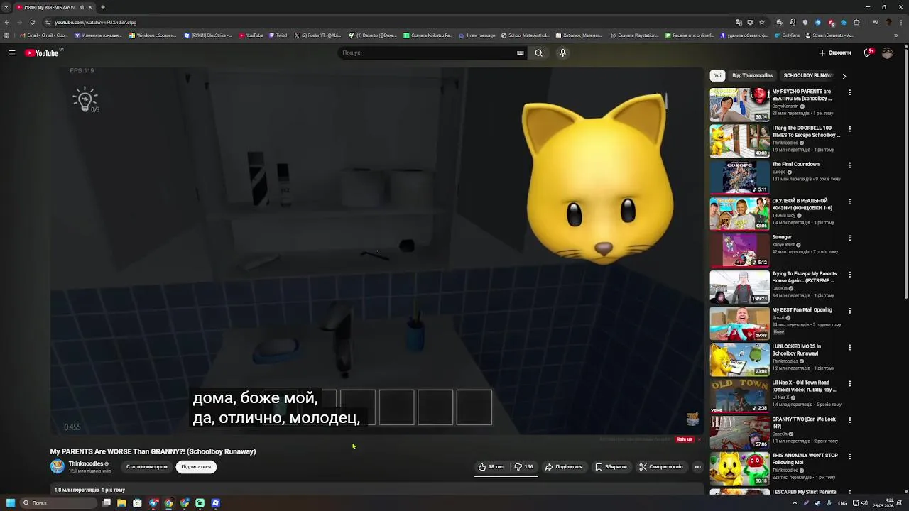Open the notifications bell
This screenshot has width=909, height=511.
868,53
